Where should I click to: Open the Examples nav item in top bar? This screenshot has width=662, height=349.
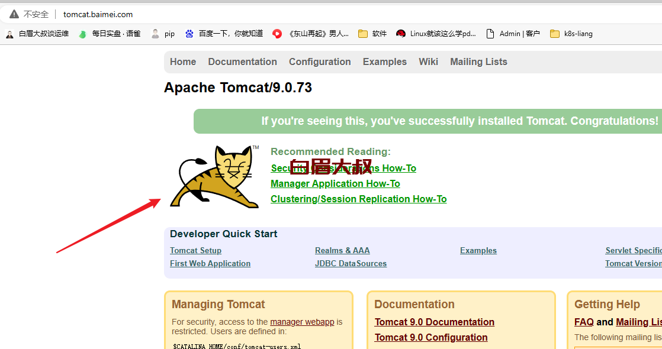385,62
